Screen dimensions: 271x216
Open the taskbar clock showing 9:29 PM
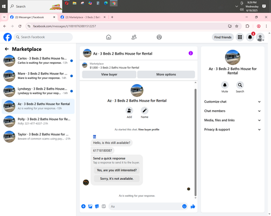pos(252,6)
